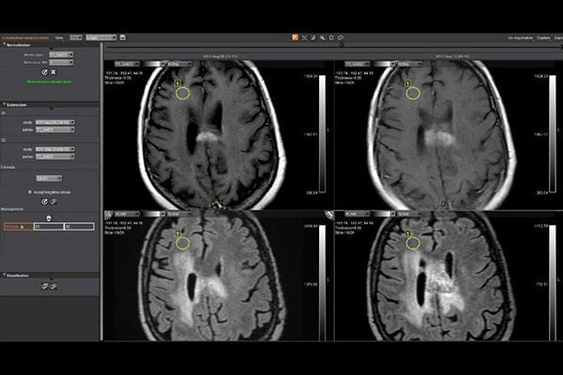Click the trash delete icon under Management
The height and width of the screenshot is (375, 563).
(x=49, y=218)
